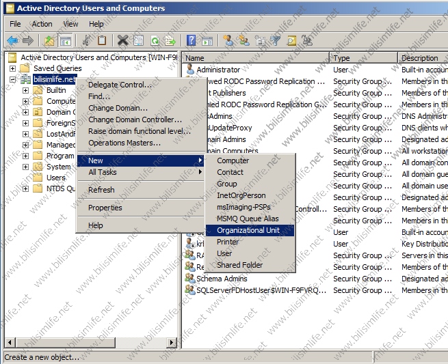Expand the Program tree node
448x364 pixels.
coord(25,156)
